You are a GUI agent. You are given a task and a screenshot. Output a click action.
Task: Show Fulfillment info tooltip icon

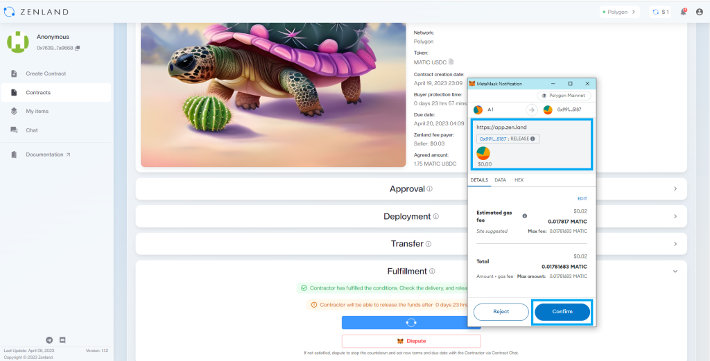[x=432, y=272]
